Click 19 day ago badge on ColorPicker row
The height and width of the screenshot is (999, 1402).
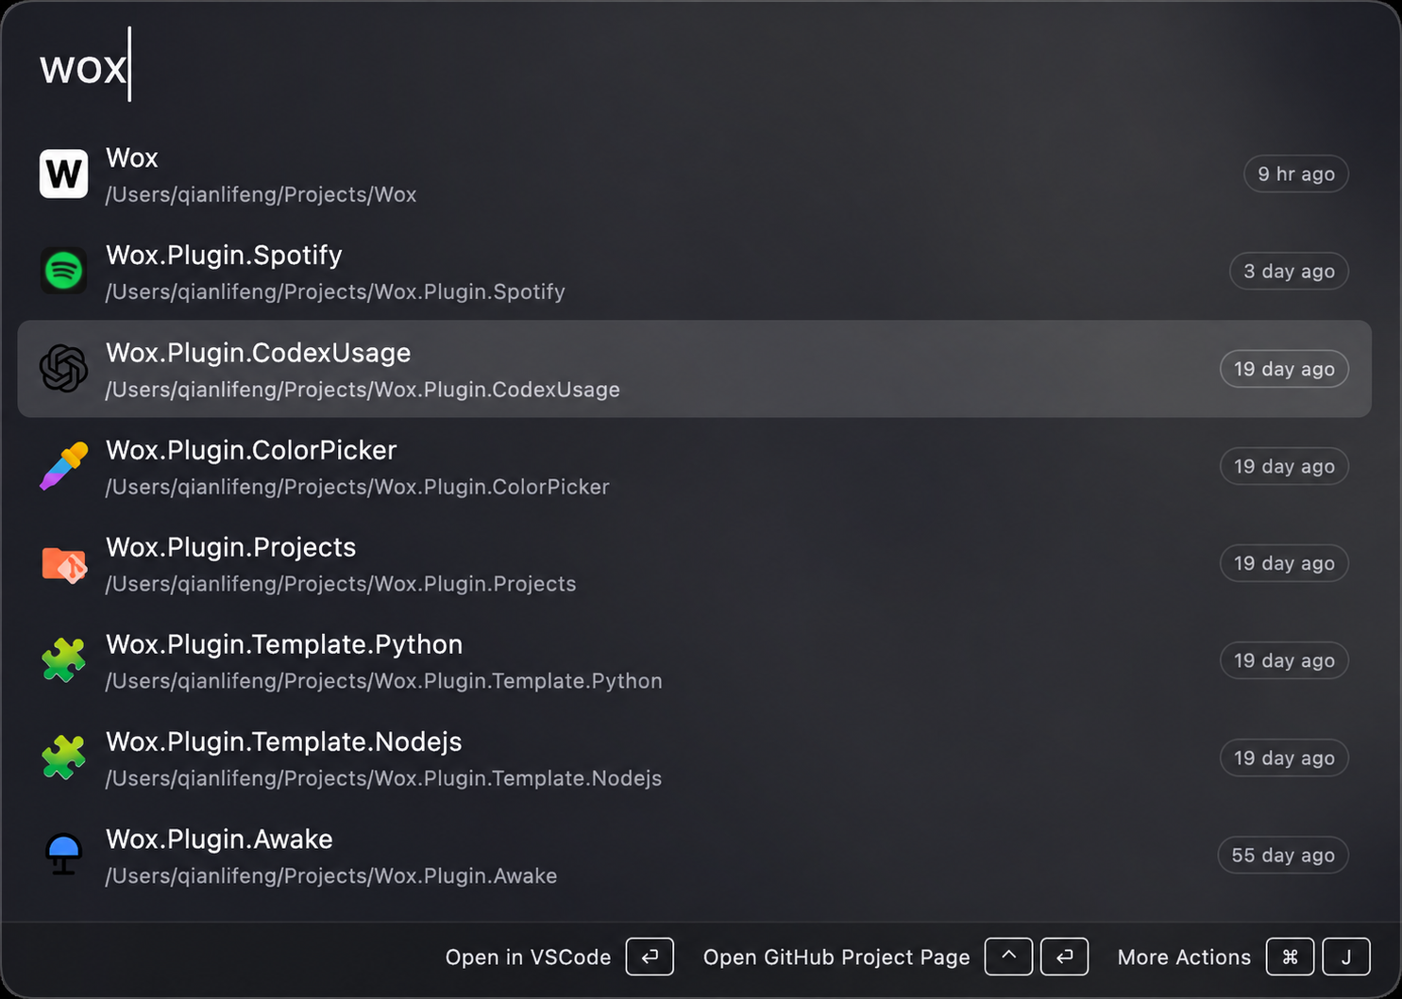coord(1284,466)
